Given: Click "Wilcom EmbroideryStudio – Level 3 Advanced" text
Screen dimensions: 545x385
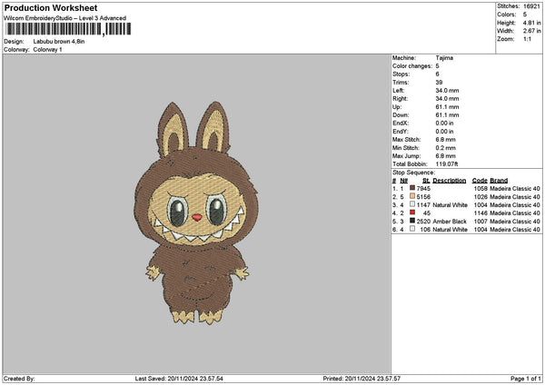Looking at the screenshot, I should (x=64, y=18).
